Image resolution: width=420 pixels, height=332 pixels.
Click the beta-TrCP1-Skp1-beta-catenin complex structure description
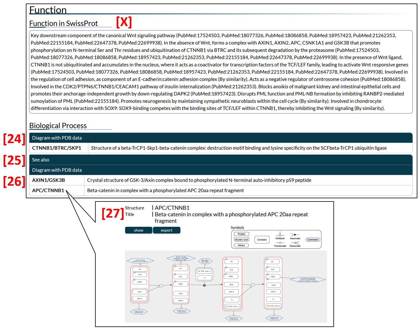239,148
